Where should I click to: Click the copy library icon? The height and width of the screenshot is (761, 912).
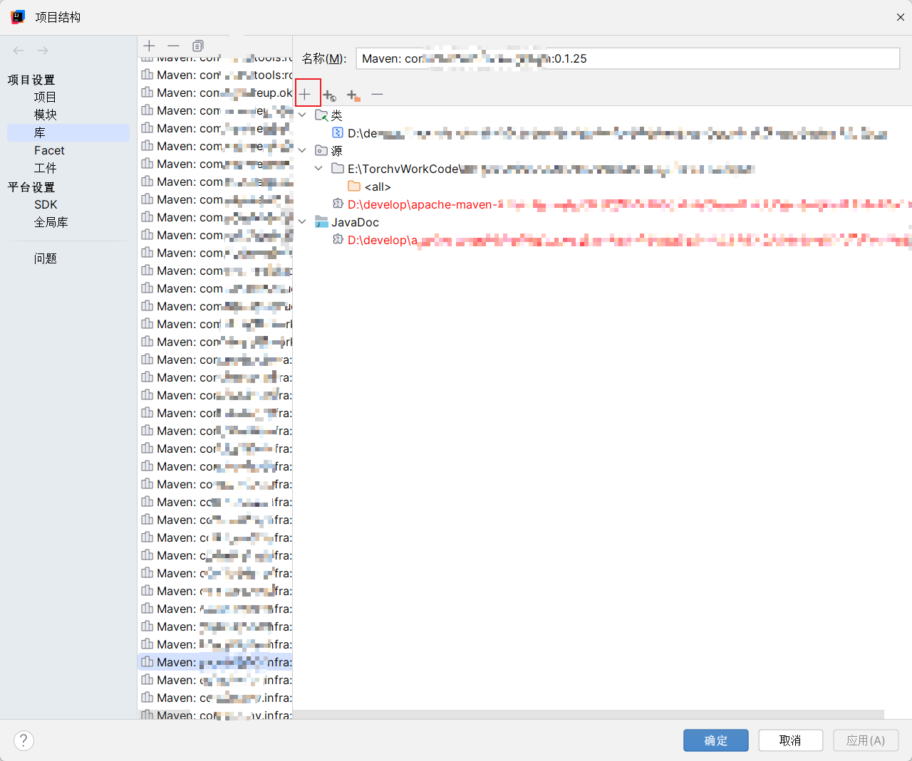tap(198, 46)
